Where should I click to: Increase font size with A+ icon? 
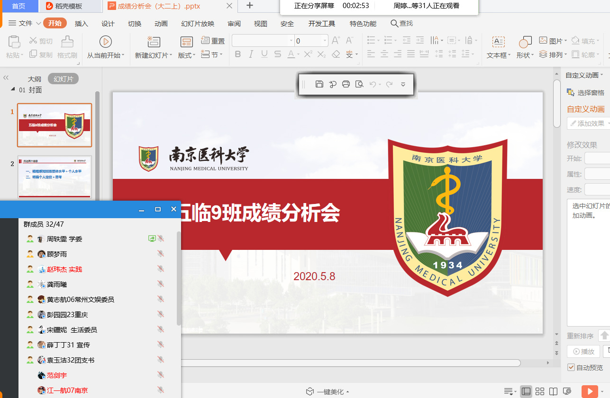[336, 40]
